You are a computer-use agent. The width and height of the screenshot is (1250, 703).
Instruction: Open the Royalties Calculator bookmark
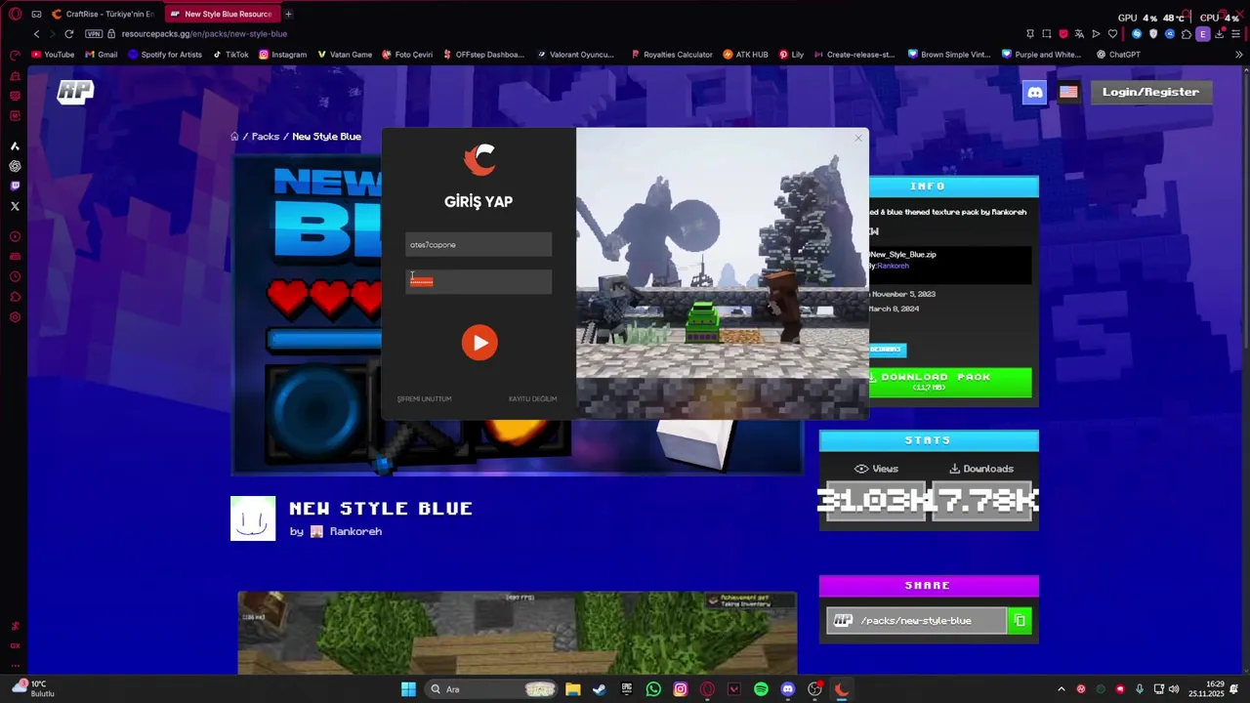coord(672,55)
